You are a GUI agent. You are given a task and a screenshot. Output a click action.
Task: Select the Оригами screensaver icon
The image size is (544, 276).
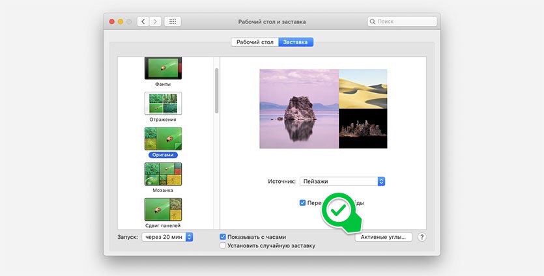163,138
